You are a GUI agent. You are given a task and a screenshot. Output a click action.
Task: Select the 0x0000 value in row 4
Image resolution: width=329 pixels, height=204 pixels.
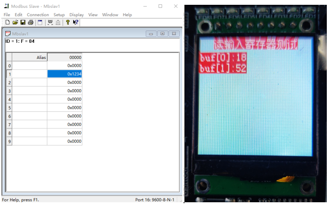[x=65, y=99]
